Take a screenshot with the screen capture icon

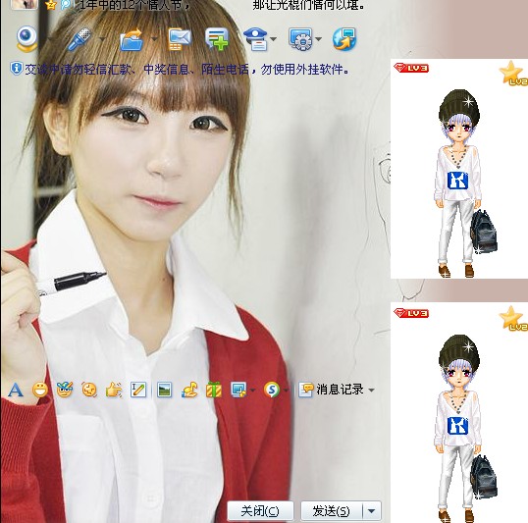click(238, 390)
